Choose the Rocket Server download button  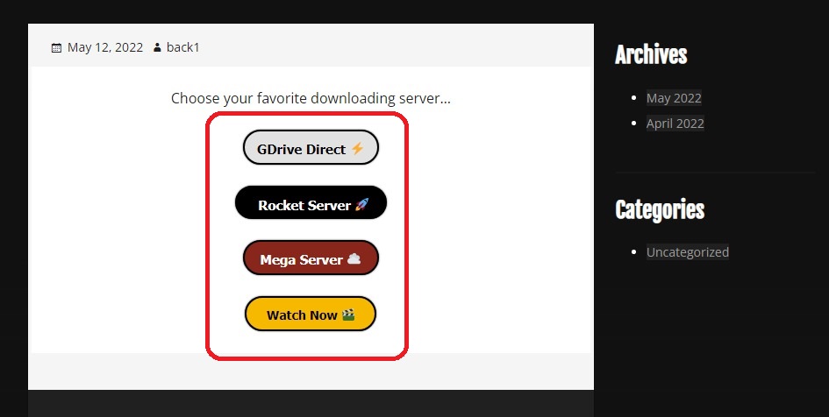pos(311,202)
